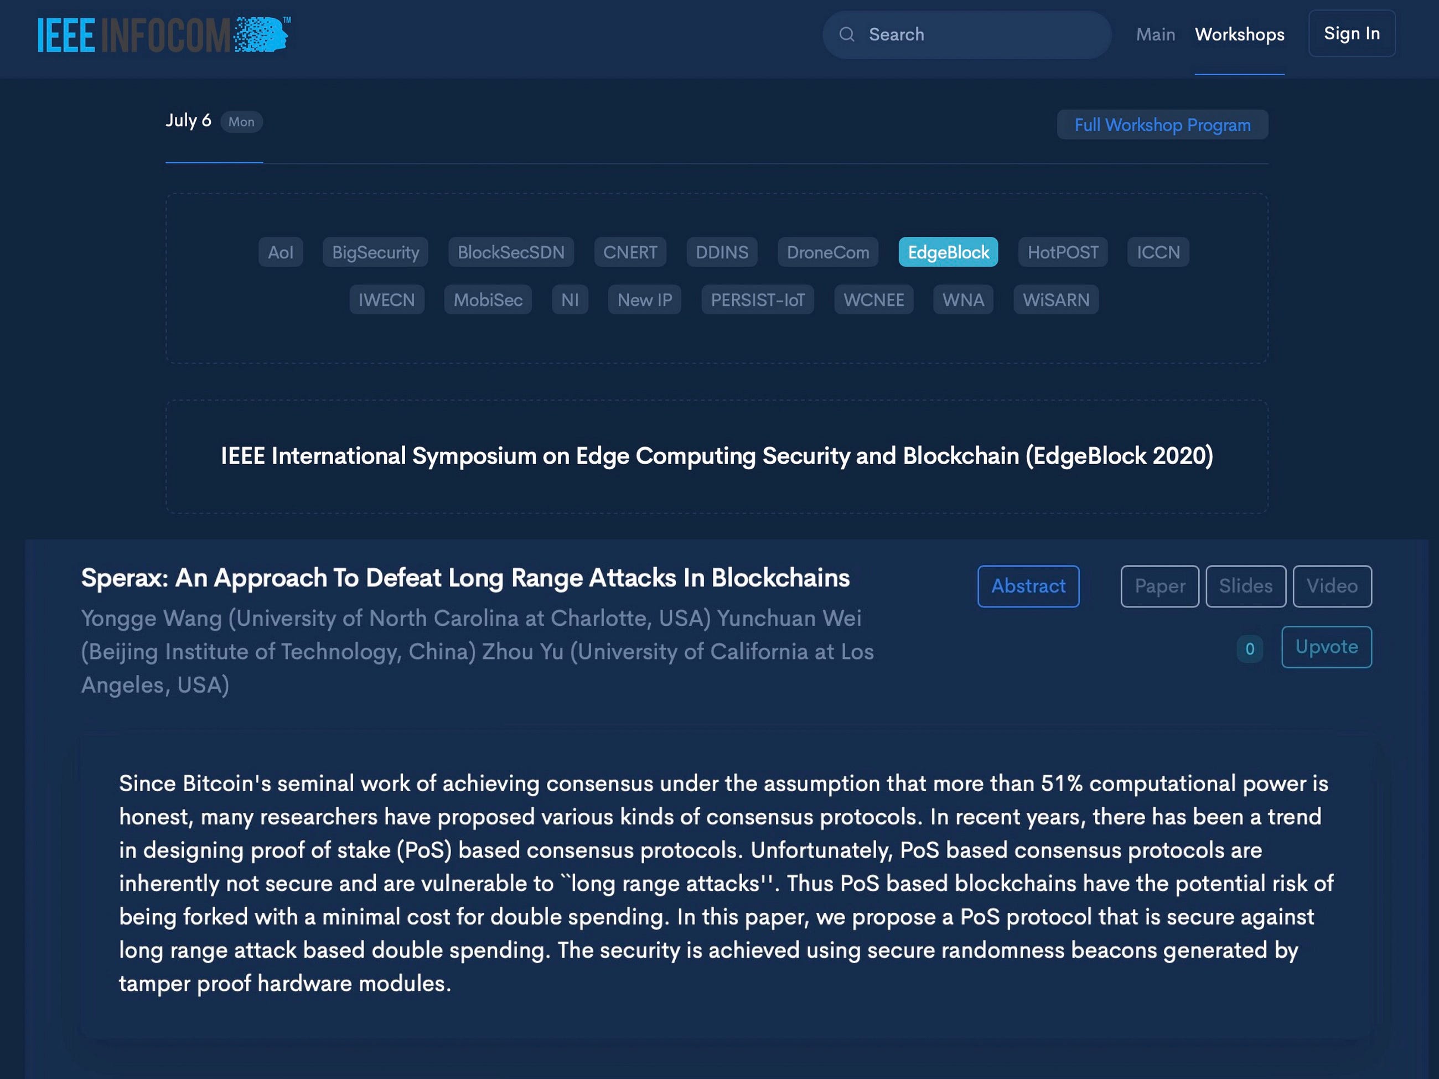
Task: Click the author list under Sperax title
Action: pyautogui.click(x=478, y=651)
